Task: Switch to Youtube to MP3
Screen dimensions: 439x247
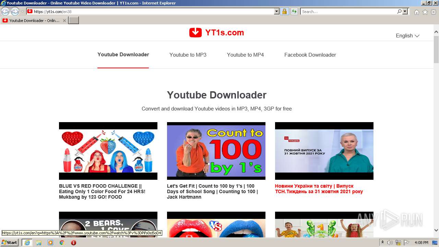Action: (188, 55)
